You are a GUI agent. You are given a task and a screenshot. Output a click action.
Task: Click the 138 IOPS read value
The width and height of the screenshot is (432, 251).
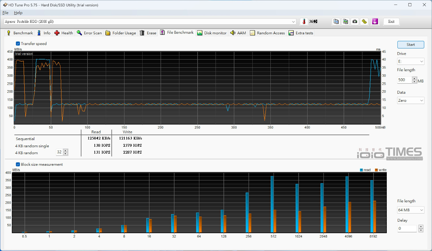pos(102,146)
